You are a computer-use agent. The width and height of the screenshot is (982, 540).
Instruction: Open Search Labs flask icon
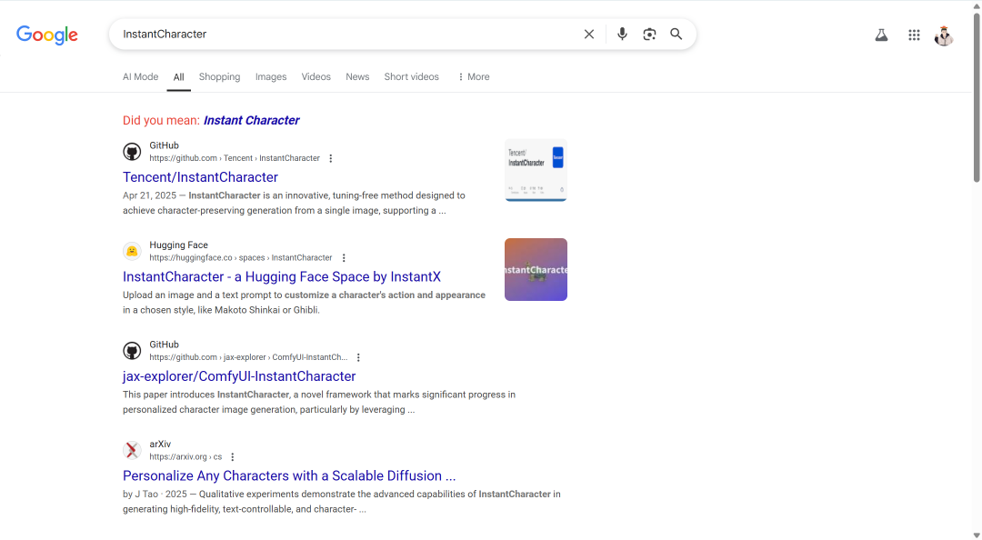[881, 35]
